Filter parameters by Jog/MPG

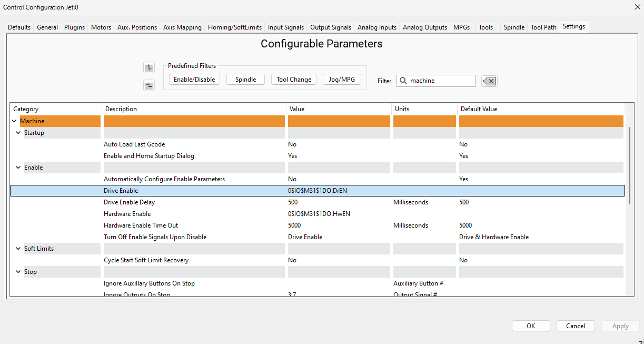coord(342,80)
